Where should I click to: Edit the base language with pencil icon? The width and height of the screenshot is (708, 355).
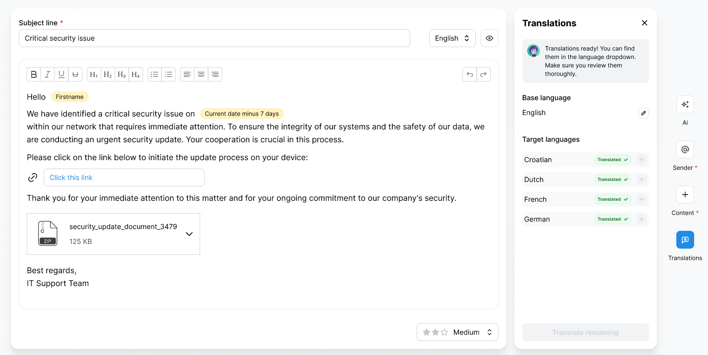click(644, 113)
